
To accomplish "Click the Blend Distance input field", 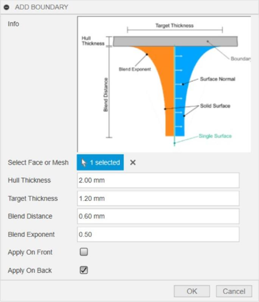I will tap(158, 216).
